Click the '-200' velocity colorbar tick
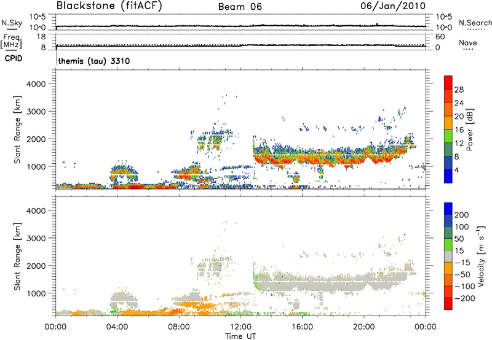This screenshot has width=492, height=340. (464, 298)
